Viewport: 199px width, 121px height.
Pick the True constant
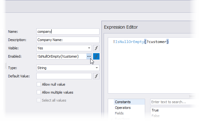pyautogui.click(x=155, y=110)
